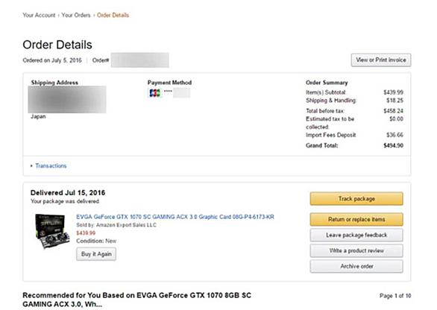437x310 pixels.
Task: Click the blurred order number field
Action: (x=140, y=60)
